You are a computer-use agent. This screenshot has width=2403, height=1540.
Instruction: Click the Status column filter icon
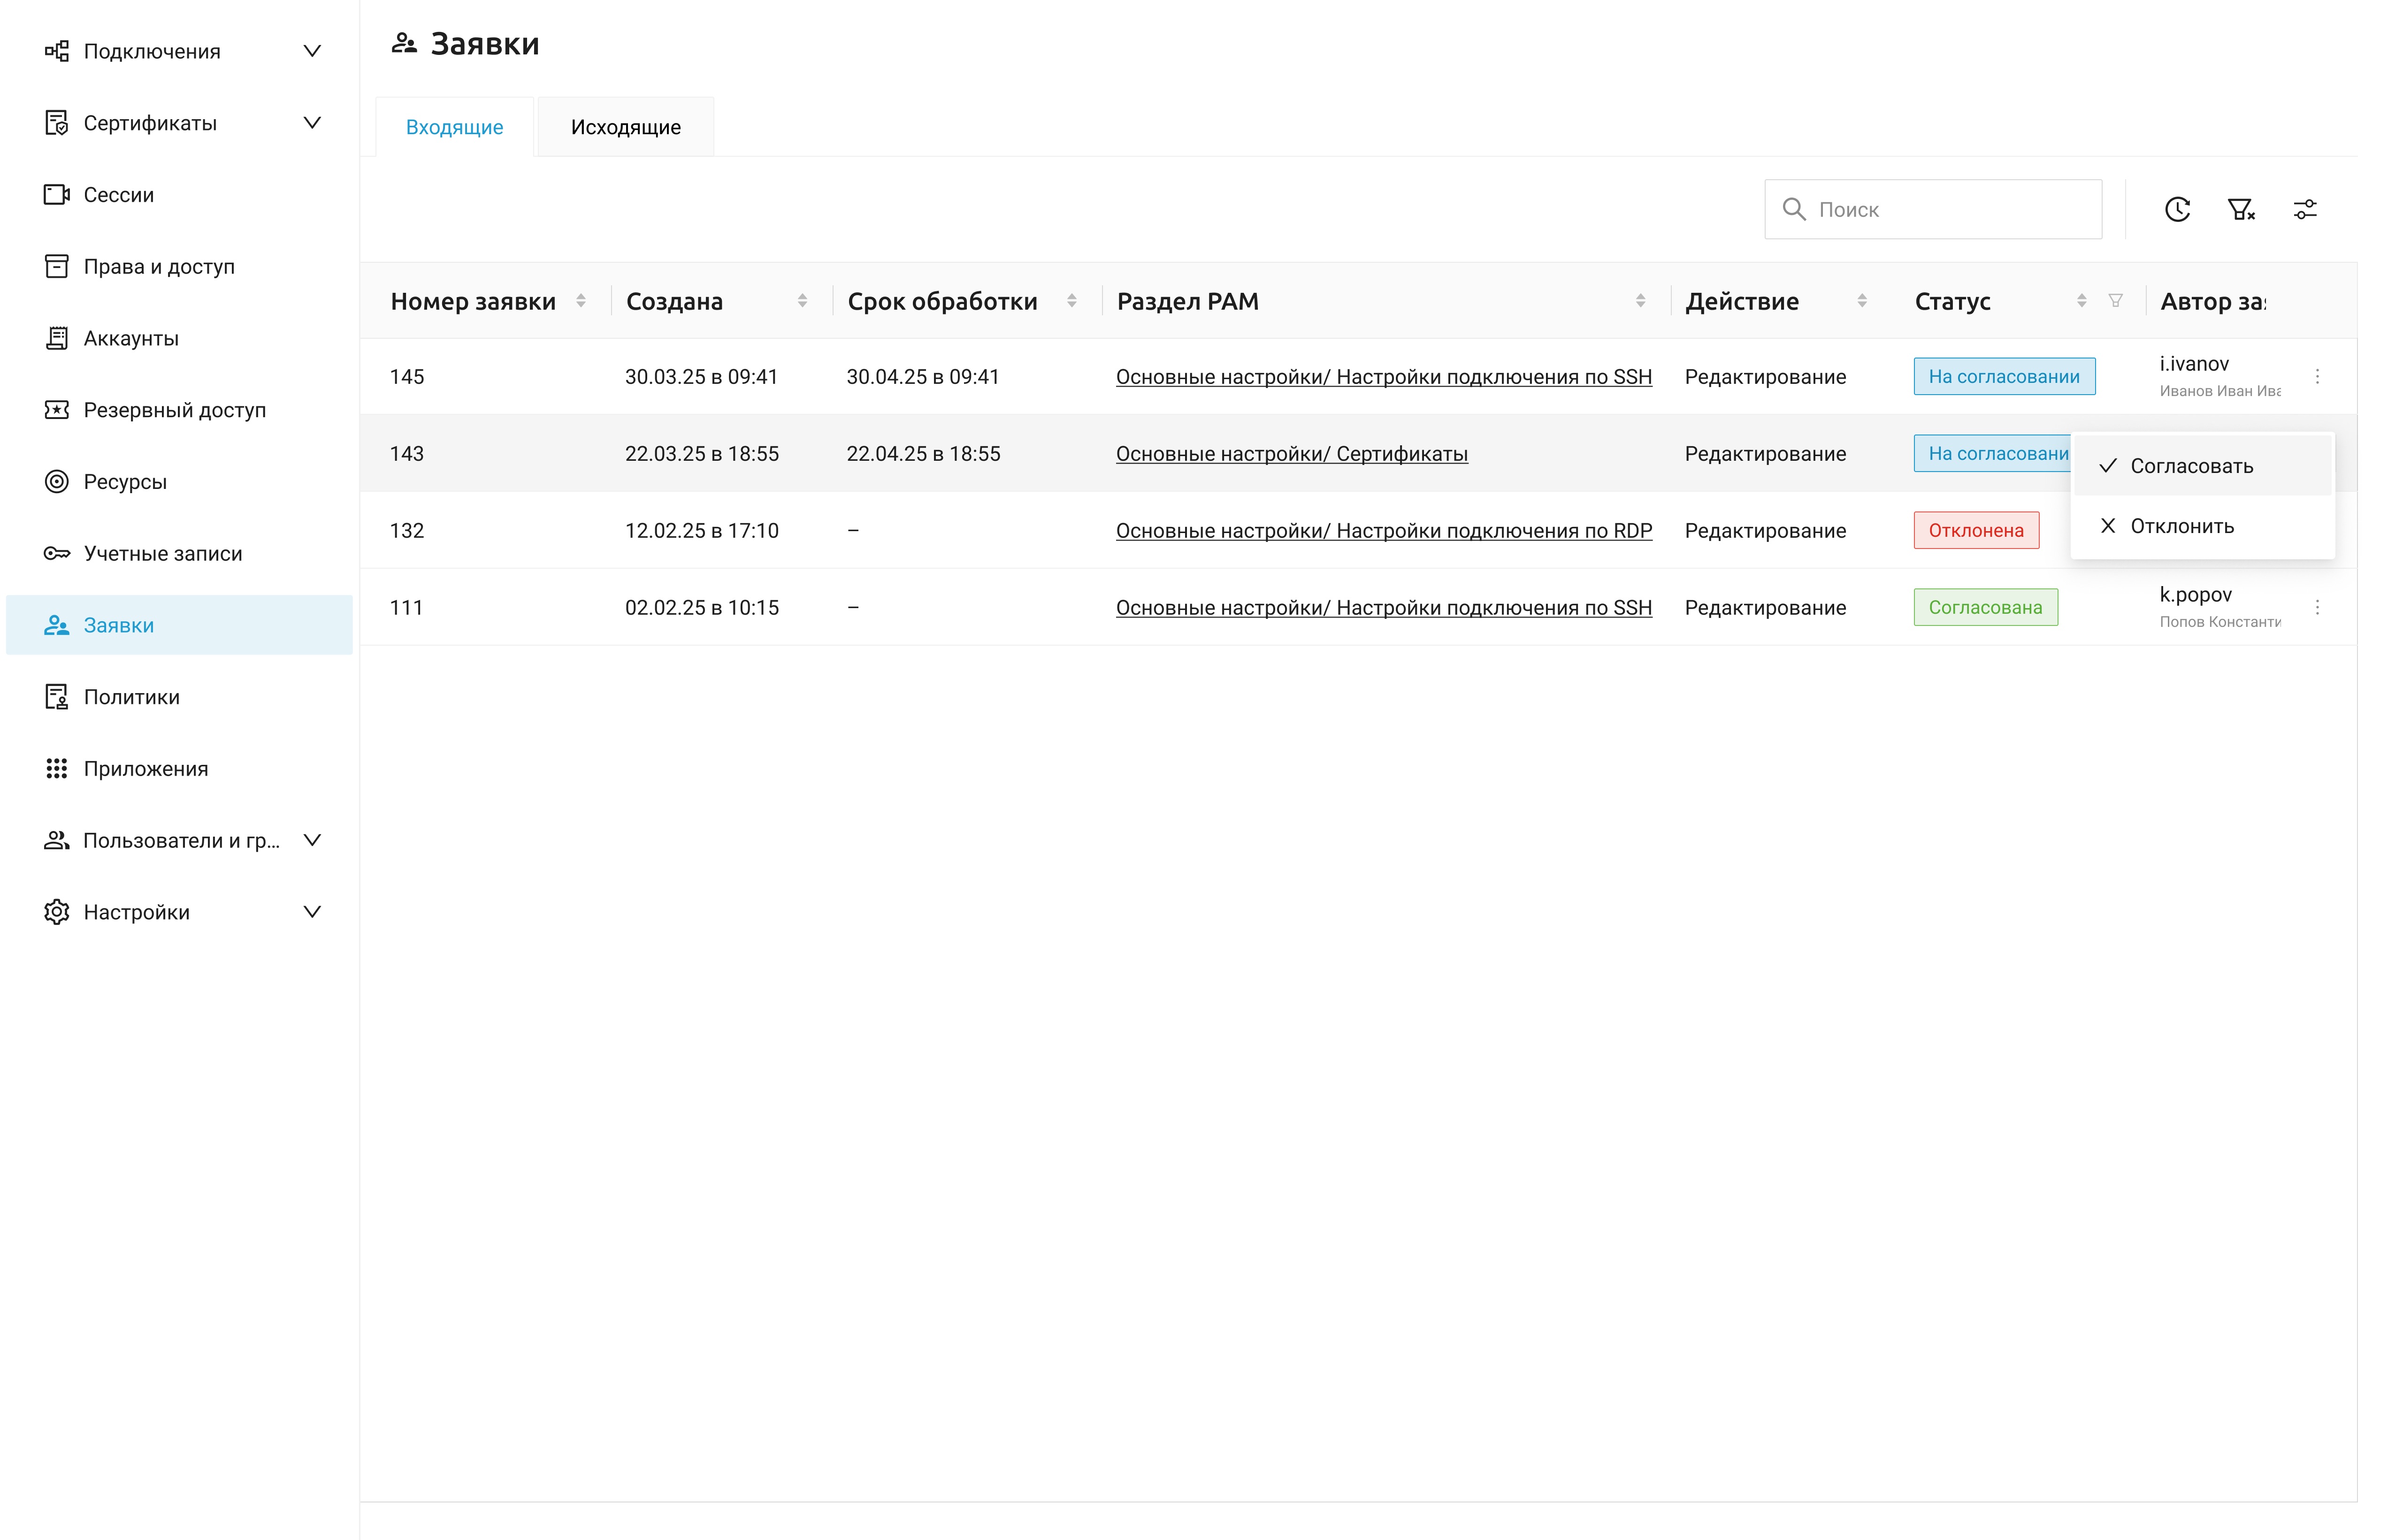click(x=2115, y=301)
